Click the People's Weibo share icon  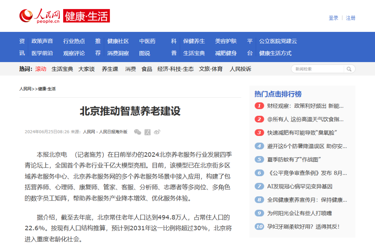148,132
